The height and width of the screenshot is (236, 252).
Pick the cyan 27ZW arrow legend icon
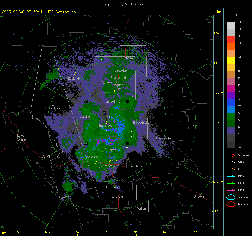click(x=231, y=177)
